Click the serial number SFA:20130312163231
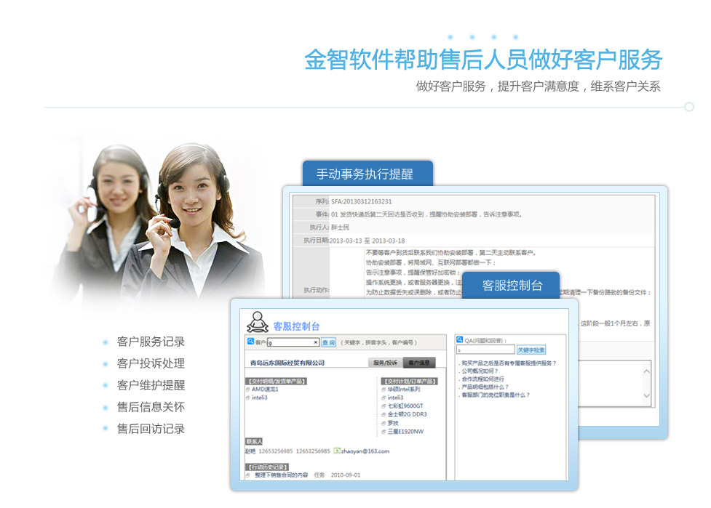 coord(362,201)
